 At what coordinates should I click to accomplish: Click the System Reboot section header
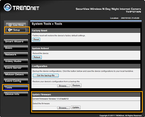86,48
